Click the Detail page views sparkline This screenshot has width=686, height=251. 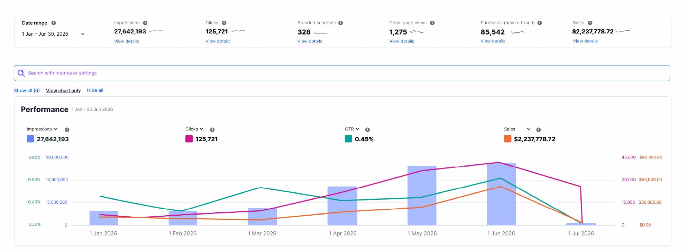point(416,32)
